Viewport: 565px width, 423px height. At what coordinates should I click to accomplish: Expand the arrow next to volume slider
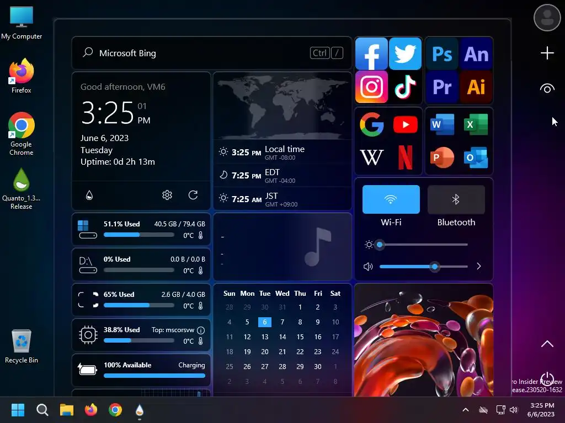[478, 266]
